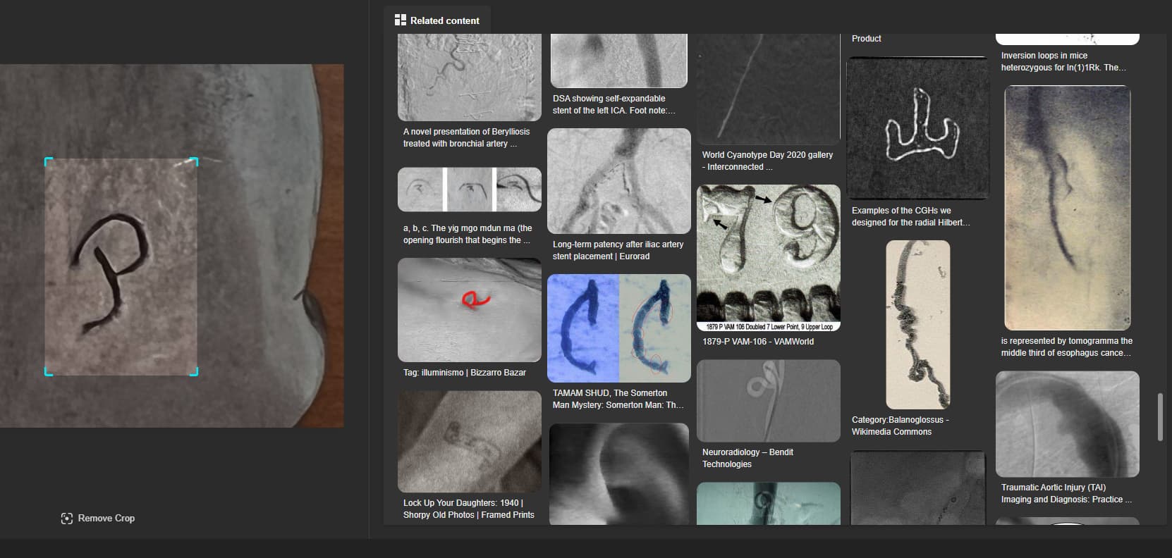Image resolution: width=1172 pixels, height=558 pixels.
Task: Click the top-left crop corner handle
Action: click(x=47, y=160)
